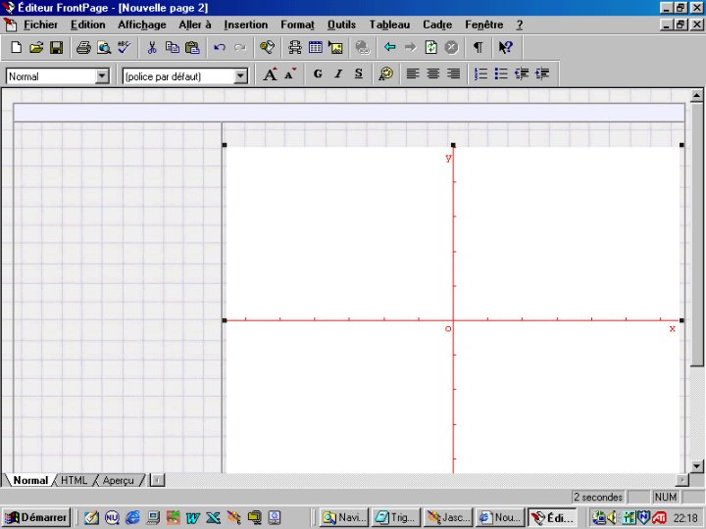Redo the last undone action
The height and width of the screenshot is (529, 706).
pos(240,47)
